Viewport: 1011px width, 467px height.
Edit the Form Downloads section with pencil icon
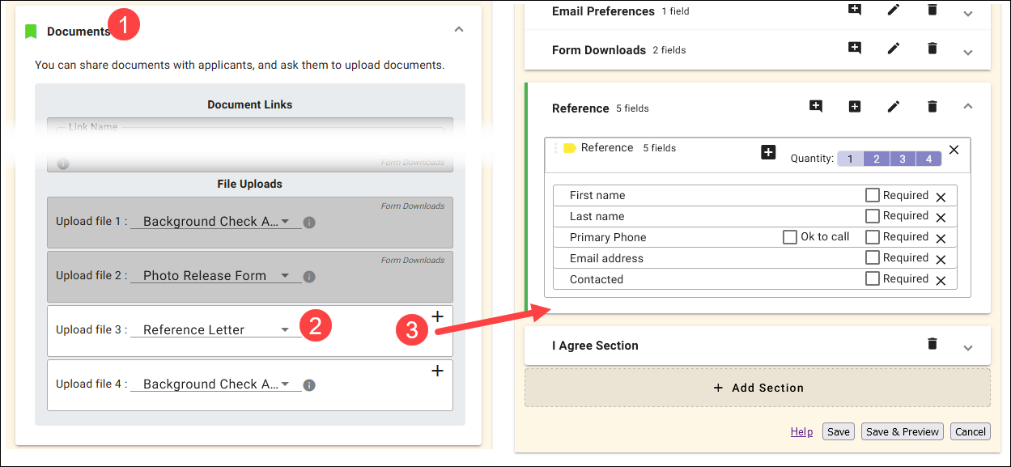[894, 49]
